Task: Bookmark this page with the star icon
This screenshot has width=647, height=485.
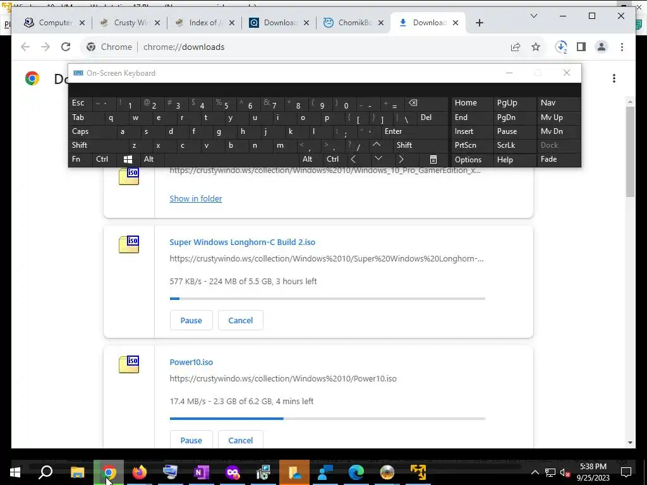Action: (x=536, y=47)
